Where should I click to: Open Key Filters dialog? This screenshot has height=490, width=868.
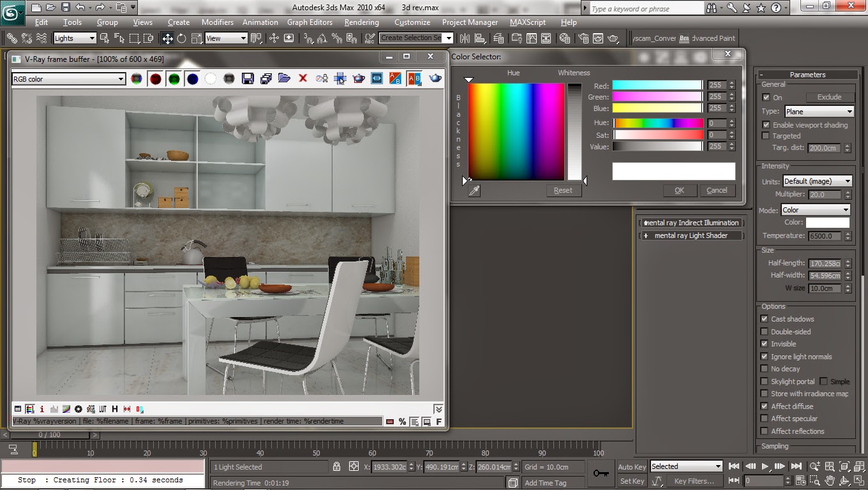click(694, 481)
